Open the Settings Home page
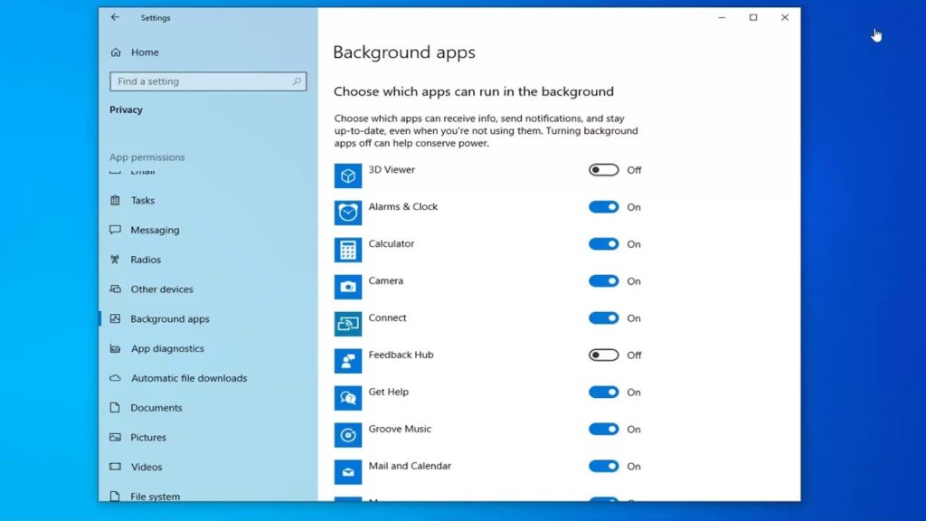This screenshot has width=926, height=521. (144, 52)
